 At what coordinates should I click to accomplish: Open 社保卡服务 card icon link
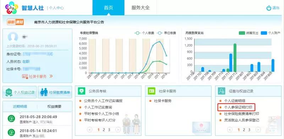pos(25,76)
